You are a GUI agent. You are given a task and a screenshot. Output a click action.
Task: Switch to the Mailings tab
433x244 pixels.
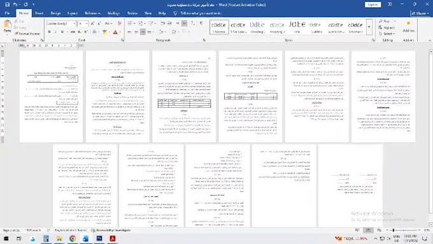pos(113,13)
